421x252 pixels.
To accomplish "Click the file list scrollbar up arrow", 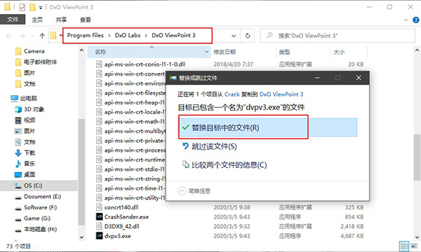I will (417, 50).
